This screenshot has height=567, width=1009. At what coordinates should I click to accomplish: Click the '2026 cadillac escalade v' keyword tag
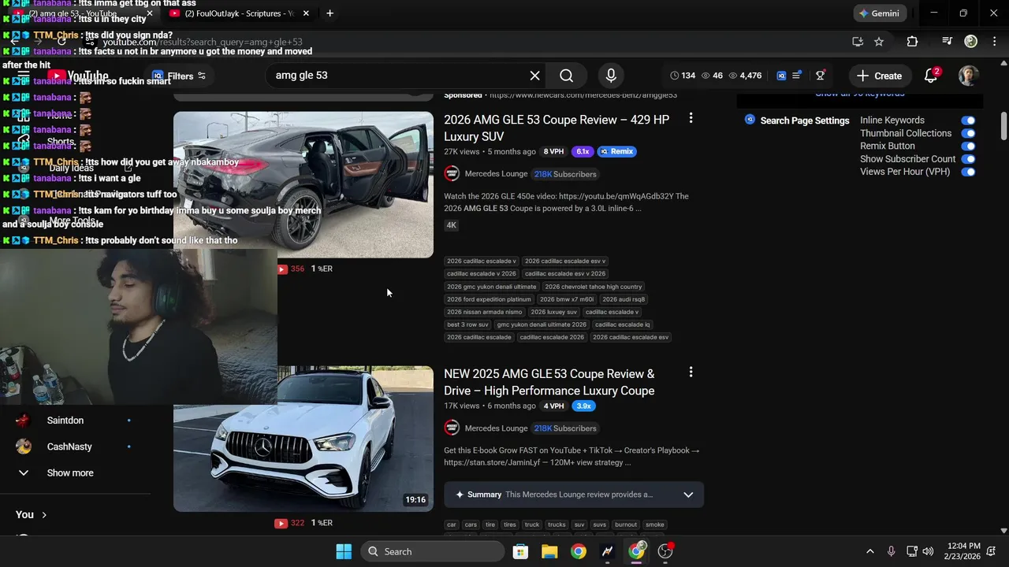pos(482,261)
